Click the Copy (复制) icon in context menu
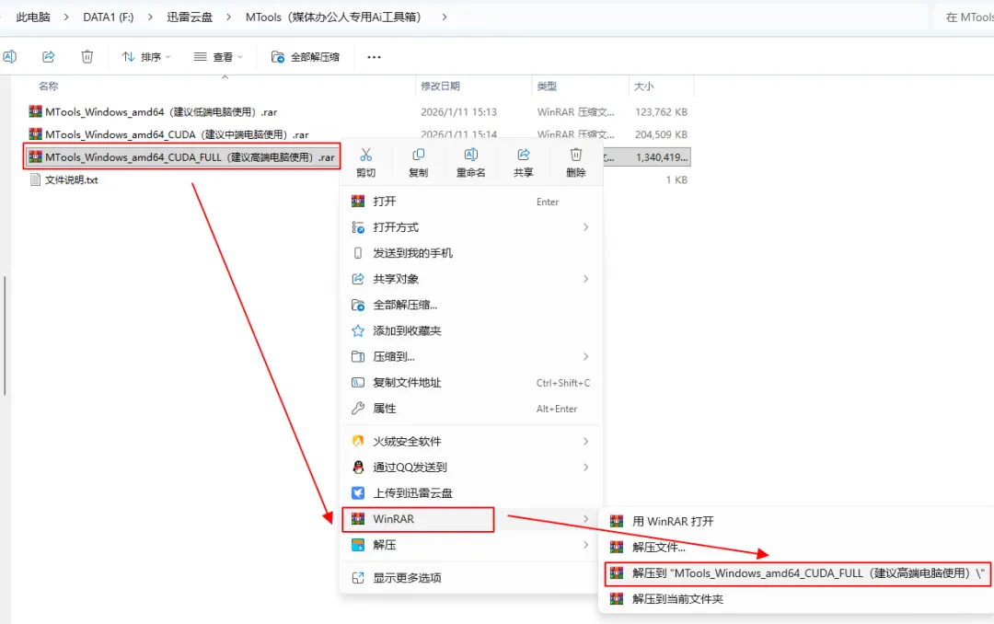 [419, 155]
